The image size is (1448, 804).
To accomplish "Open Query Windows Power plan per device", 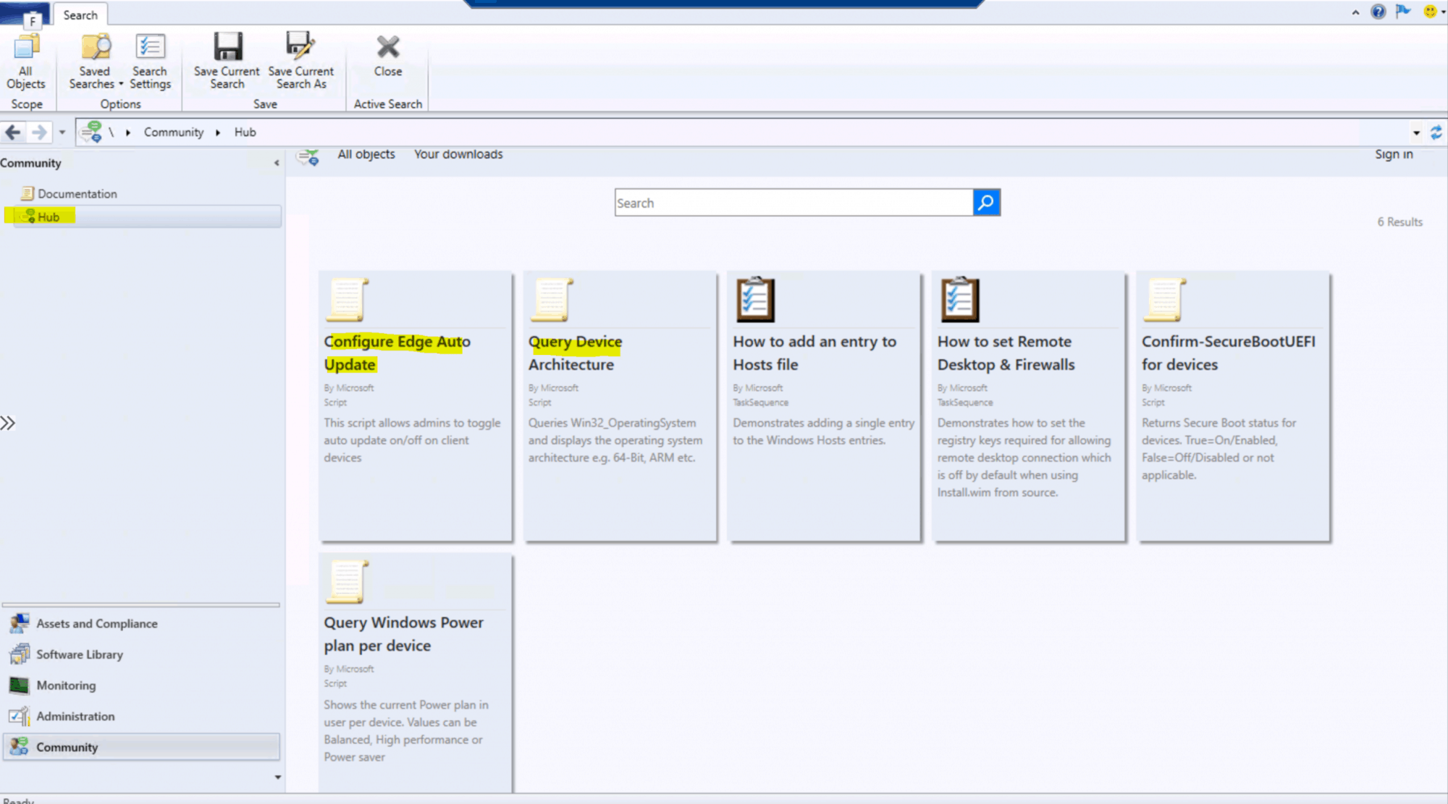I will point(403,634).
